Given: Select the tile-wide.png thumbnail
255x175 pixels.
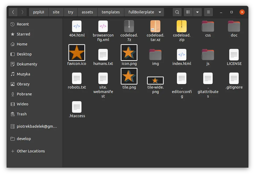Looking at the screenshot, I should click(155, 80).
